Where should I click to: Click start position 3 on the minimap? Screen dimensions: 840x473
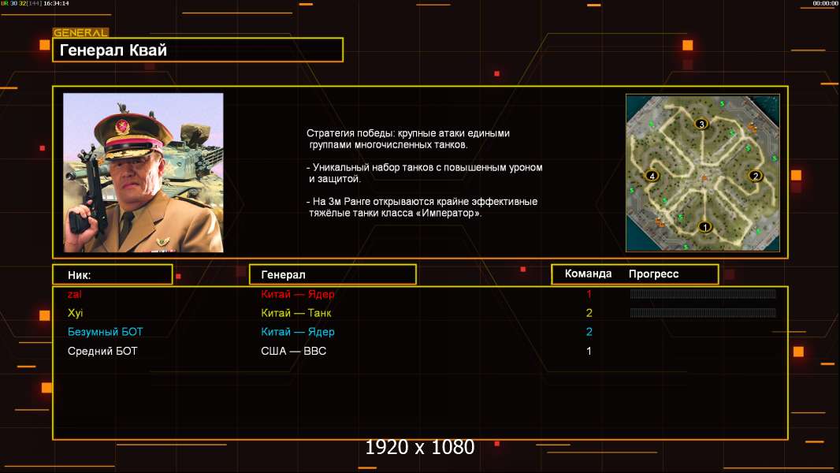pos(701,125)
